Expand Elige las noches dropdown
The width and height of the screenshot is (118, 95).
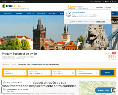(39, 73)
